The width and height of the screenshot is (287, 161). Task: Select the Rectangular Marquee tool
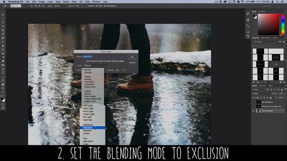[x=3, y=18]
